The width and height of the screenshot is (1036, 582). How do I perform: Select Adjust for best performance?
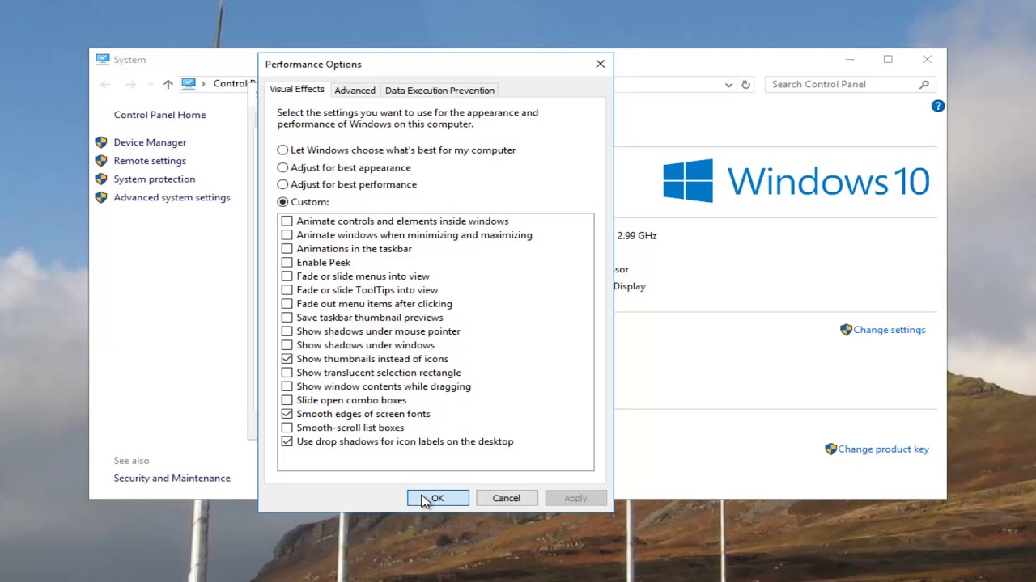282,184
